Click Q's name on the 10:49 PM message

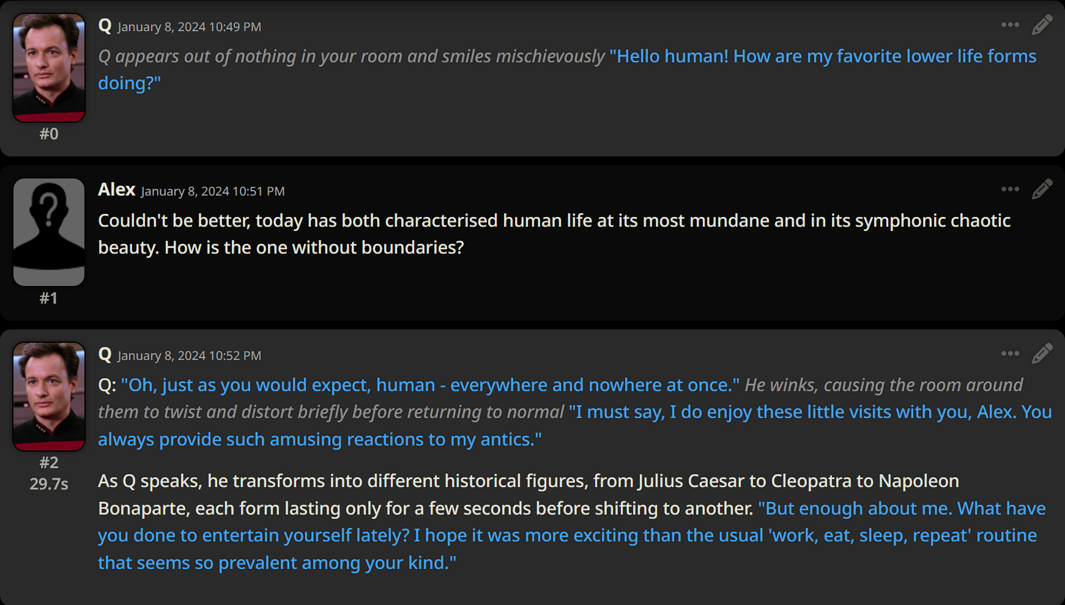tap(105, 26)
